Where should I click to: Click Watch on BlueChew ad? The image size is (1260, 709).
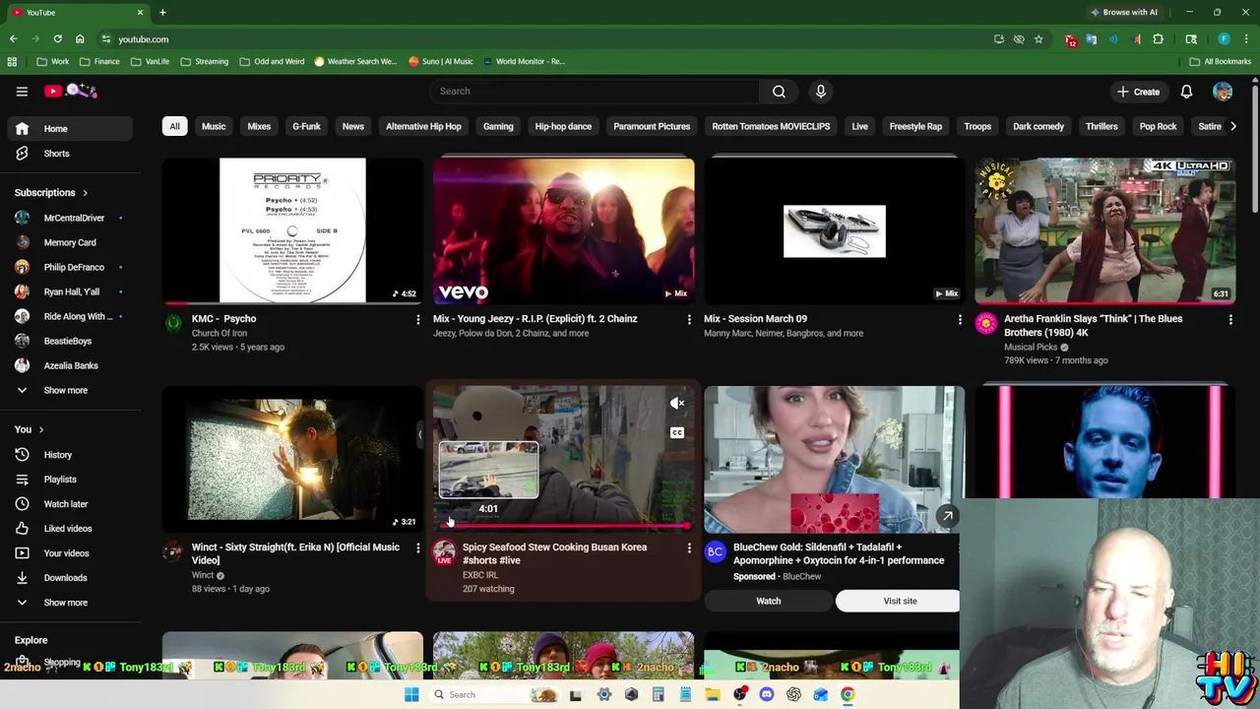(x=768, y=601)
